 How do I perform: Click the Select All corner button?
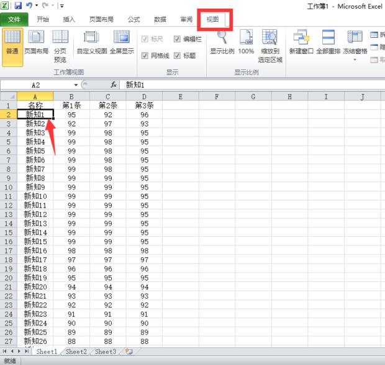coord(8,96)
